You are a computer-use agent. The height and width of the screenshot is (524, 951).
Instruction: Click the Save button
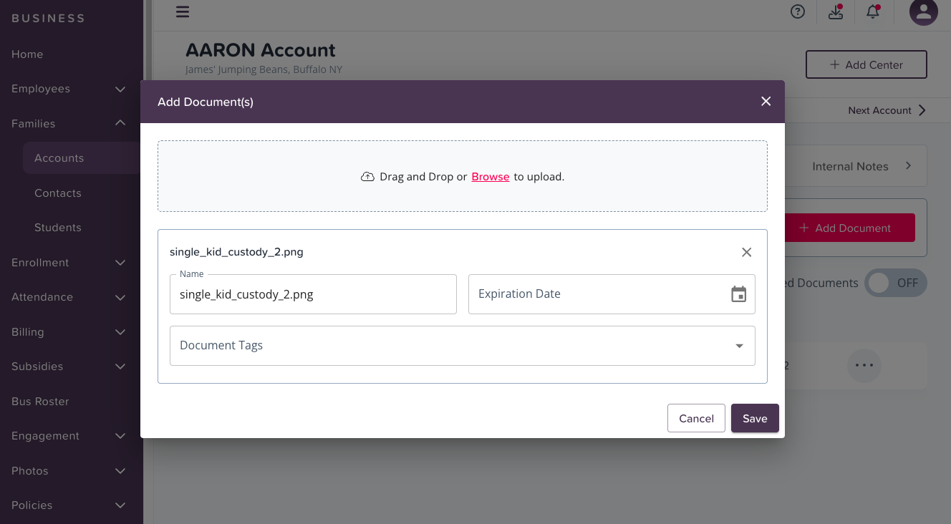click(x=755, y=418)
